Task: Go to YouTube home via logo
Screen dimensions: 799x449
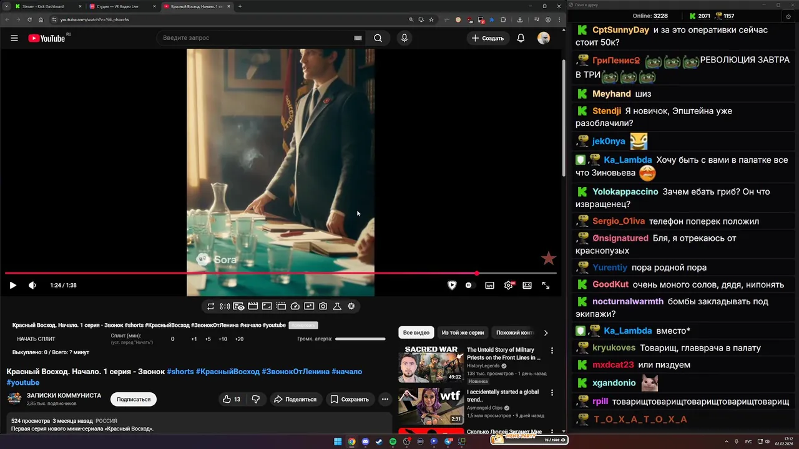Action: pyautogui.click(x=47, y=38)
